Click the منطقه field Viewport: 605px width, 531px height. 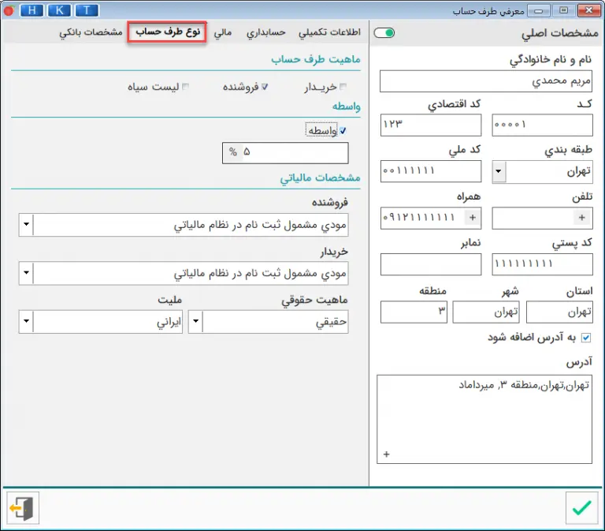coord(414,312)
